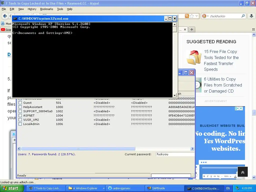This screenshot has width=256, height=192.
Task: Click the search magnifier icon
Action: pos(243,16)
